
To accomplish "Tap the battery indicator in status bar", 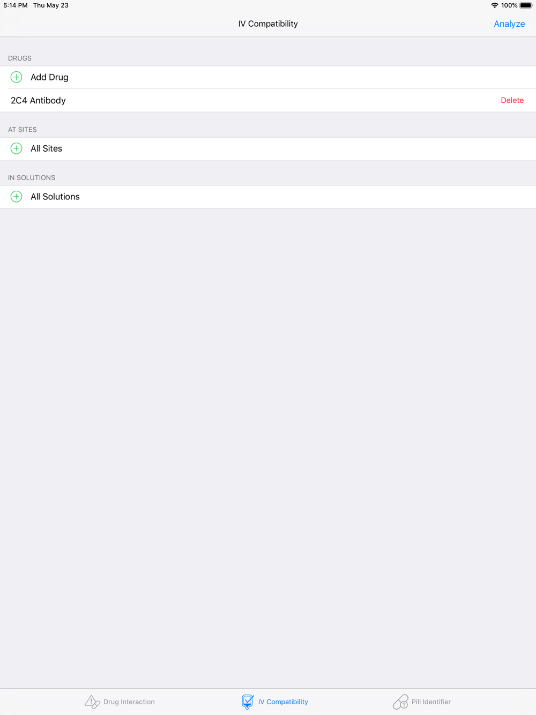I will pyautogui.click(x=526, y=5).
